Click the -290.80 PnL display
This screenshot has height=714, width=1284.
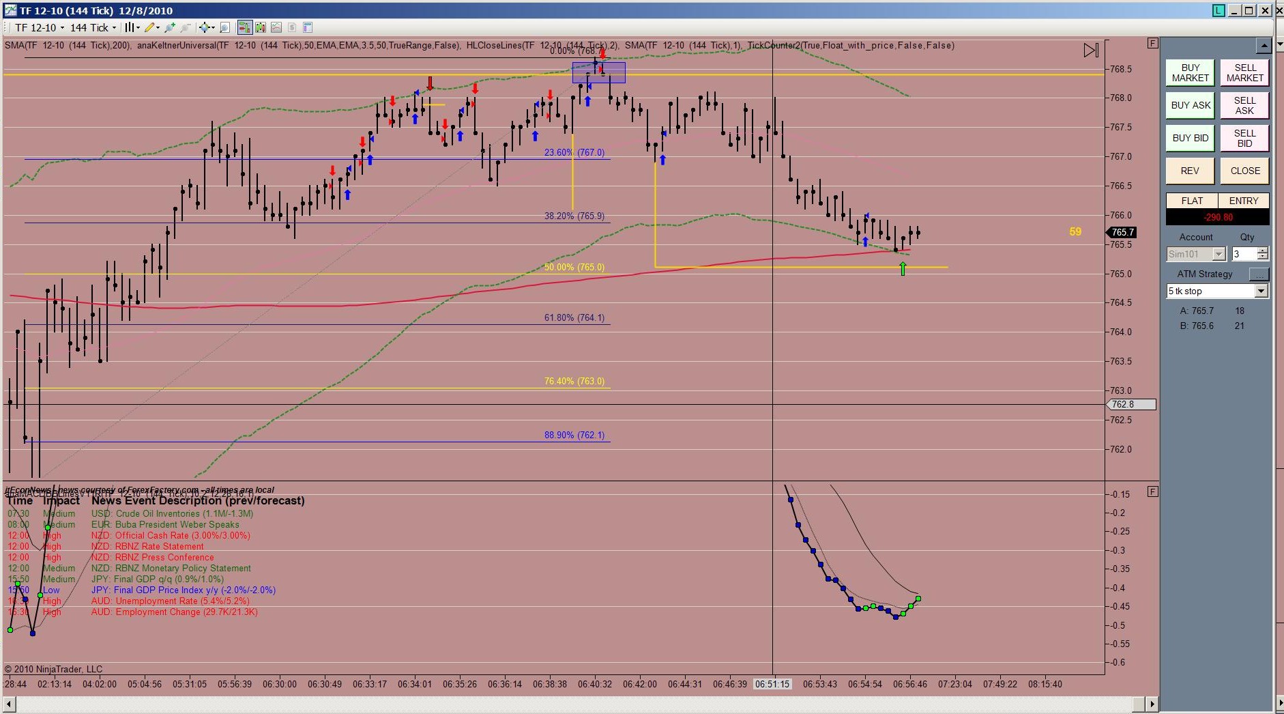[1218, 217]
